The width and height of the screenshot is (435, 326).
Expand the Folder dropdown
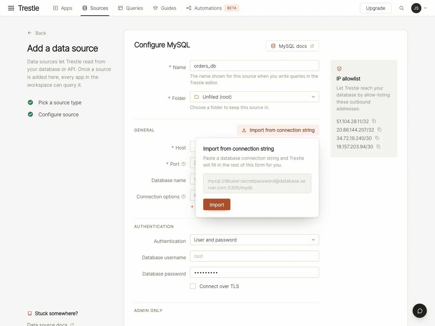coord(254,97)
